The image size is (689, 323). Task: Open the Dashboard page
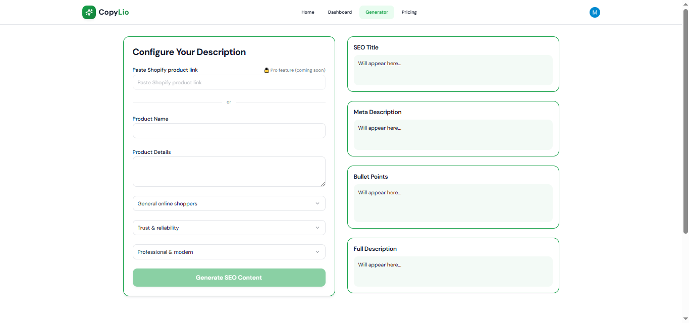339,12
